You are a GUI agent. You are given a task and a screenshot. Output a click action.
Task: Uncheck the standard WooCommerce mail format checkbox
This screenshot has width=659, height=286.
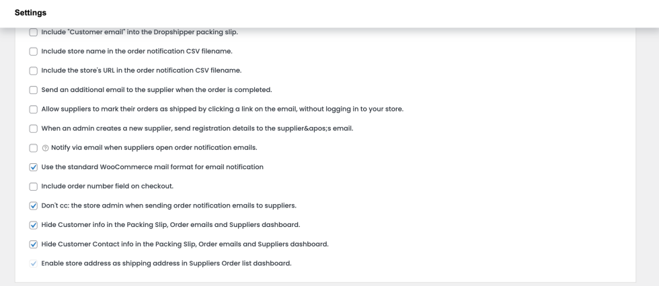coord(34,167)
